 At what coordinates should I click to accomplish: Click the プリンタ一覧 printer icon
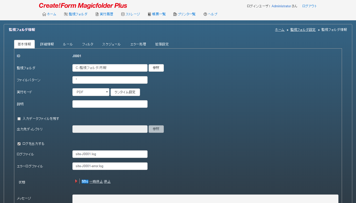click(175, 14)
